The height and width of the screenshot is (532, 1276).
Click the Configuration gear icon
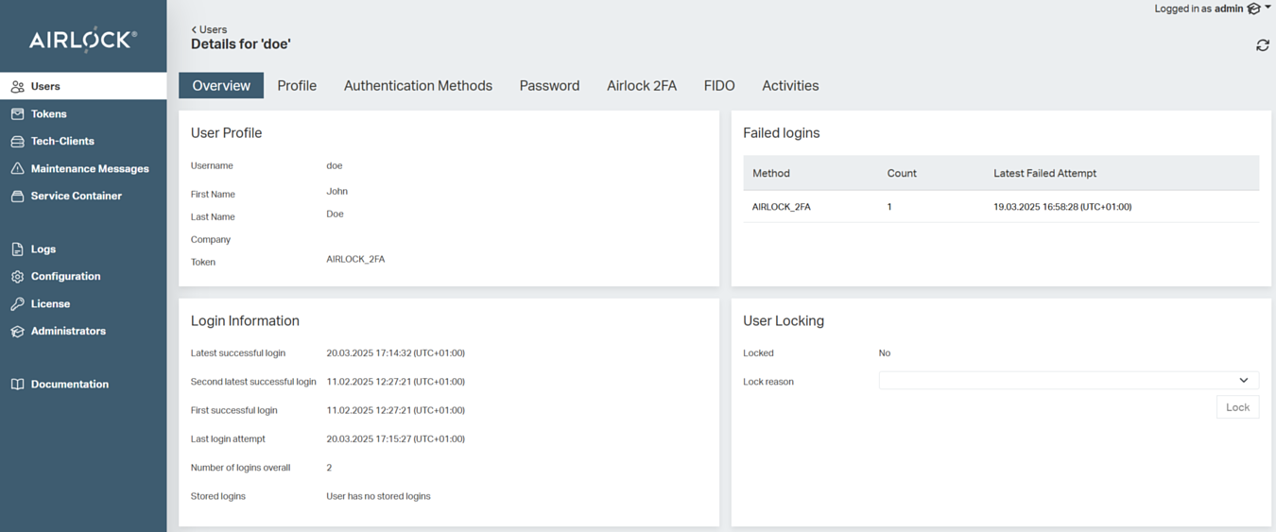[x=17, y=277]
